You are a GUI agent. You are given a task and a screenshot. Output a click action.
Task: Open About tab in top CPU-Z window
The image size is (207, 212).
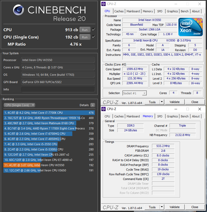click(196, 11)
